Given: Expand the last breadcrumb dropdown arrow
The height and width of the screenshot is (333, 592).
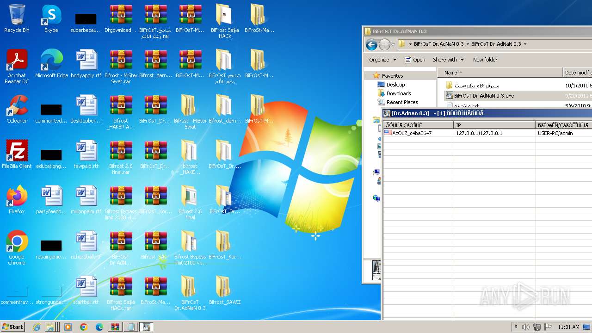Looking at the screenshot, I should 524,44.
